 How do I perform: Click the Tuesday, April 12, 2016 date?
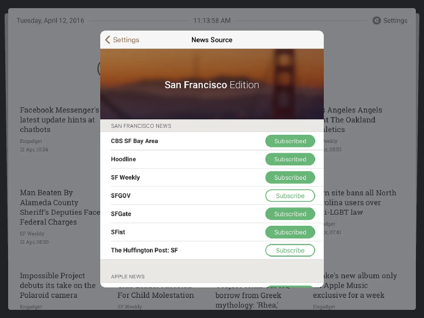[x=50, y=21]
